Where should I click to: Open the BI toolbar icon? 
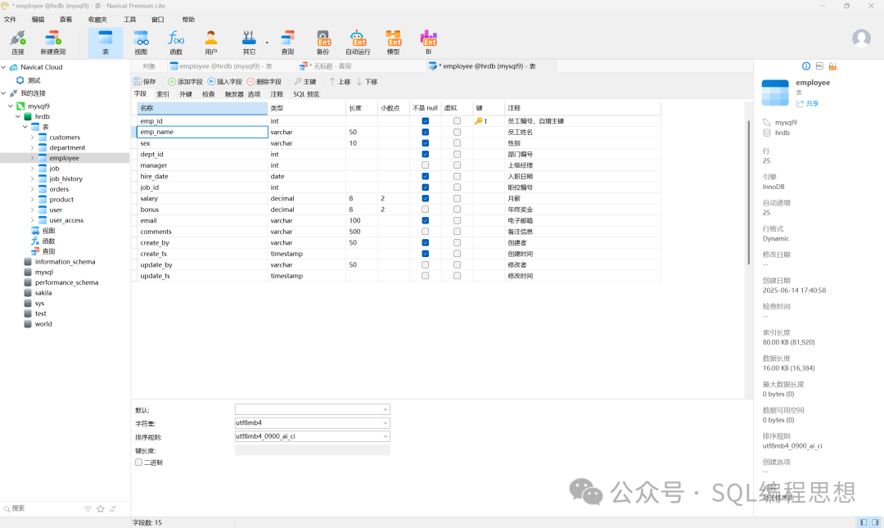point(428,42)
